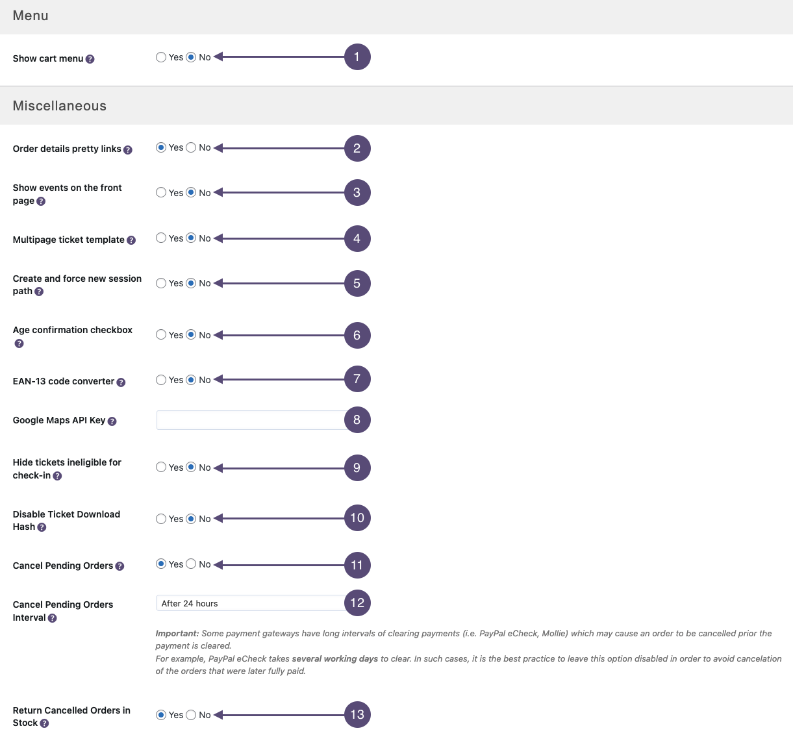Click the Cancel Pending Orders help icon
Screen dimensions: 793x748
point(120,566)
